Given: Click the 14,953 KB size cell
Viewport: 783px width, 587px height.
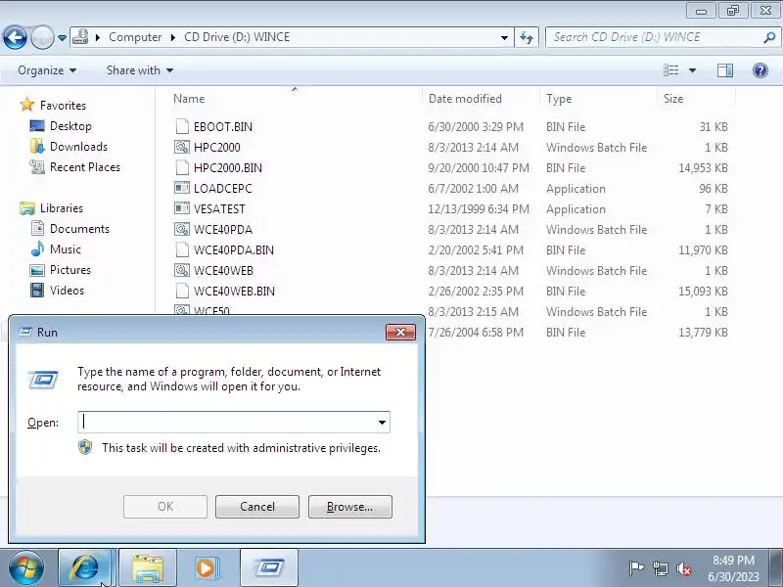Looking at the screenshot, I should pyautogui.click(x=703, y=167).
